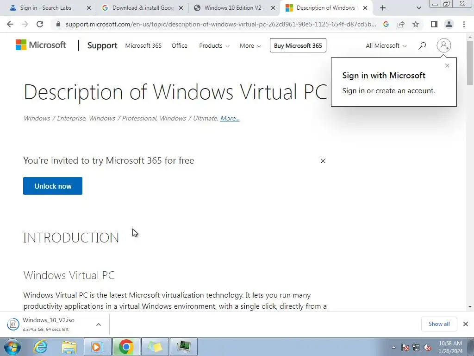The image size is (474, 356).
Task: Dismiss Sign in with Microsoft popup
Action: pyautogui.click(x=447, y=66)
